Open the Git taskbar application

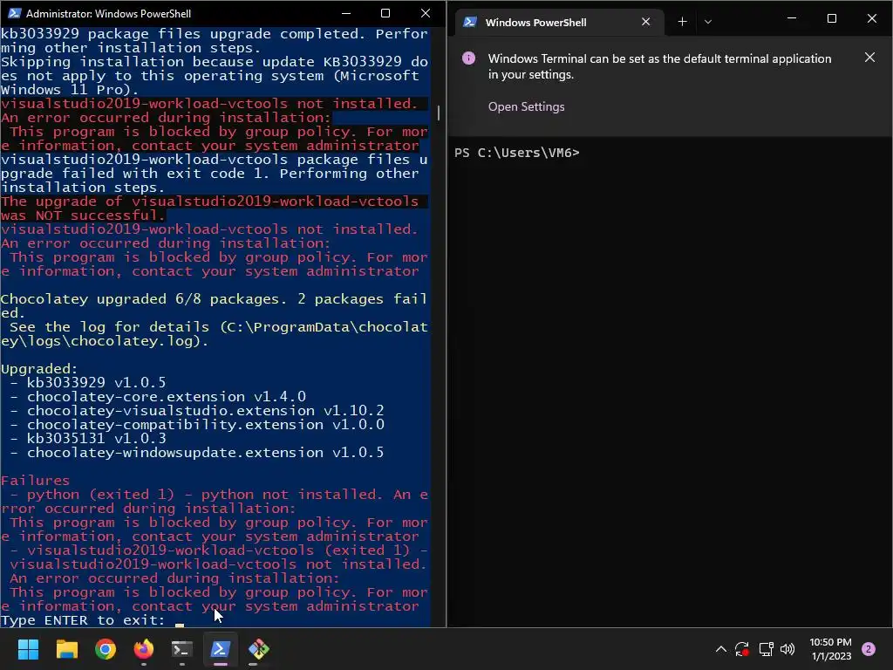[x=258, y=649]
